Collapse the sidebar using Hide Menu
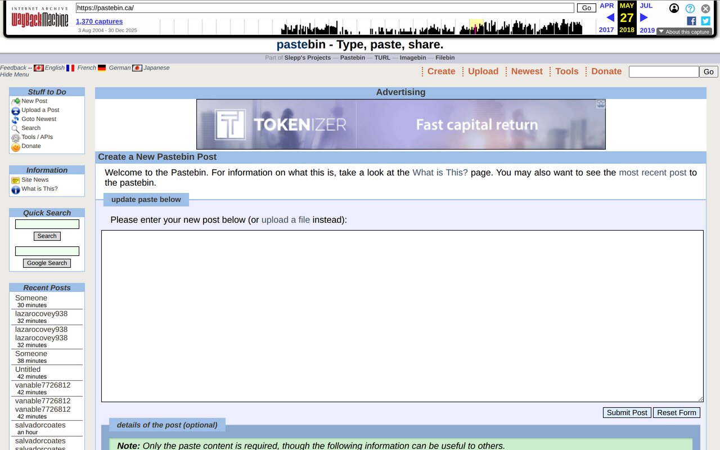 coord(15,74)
